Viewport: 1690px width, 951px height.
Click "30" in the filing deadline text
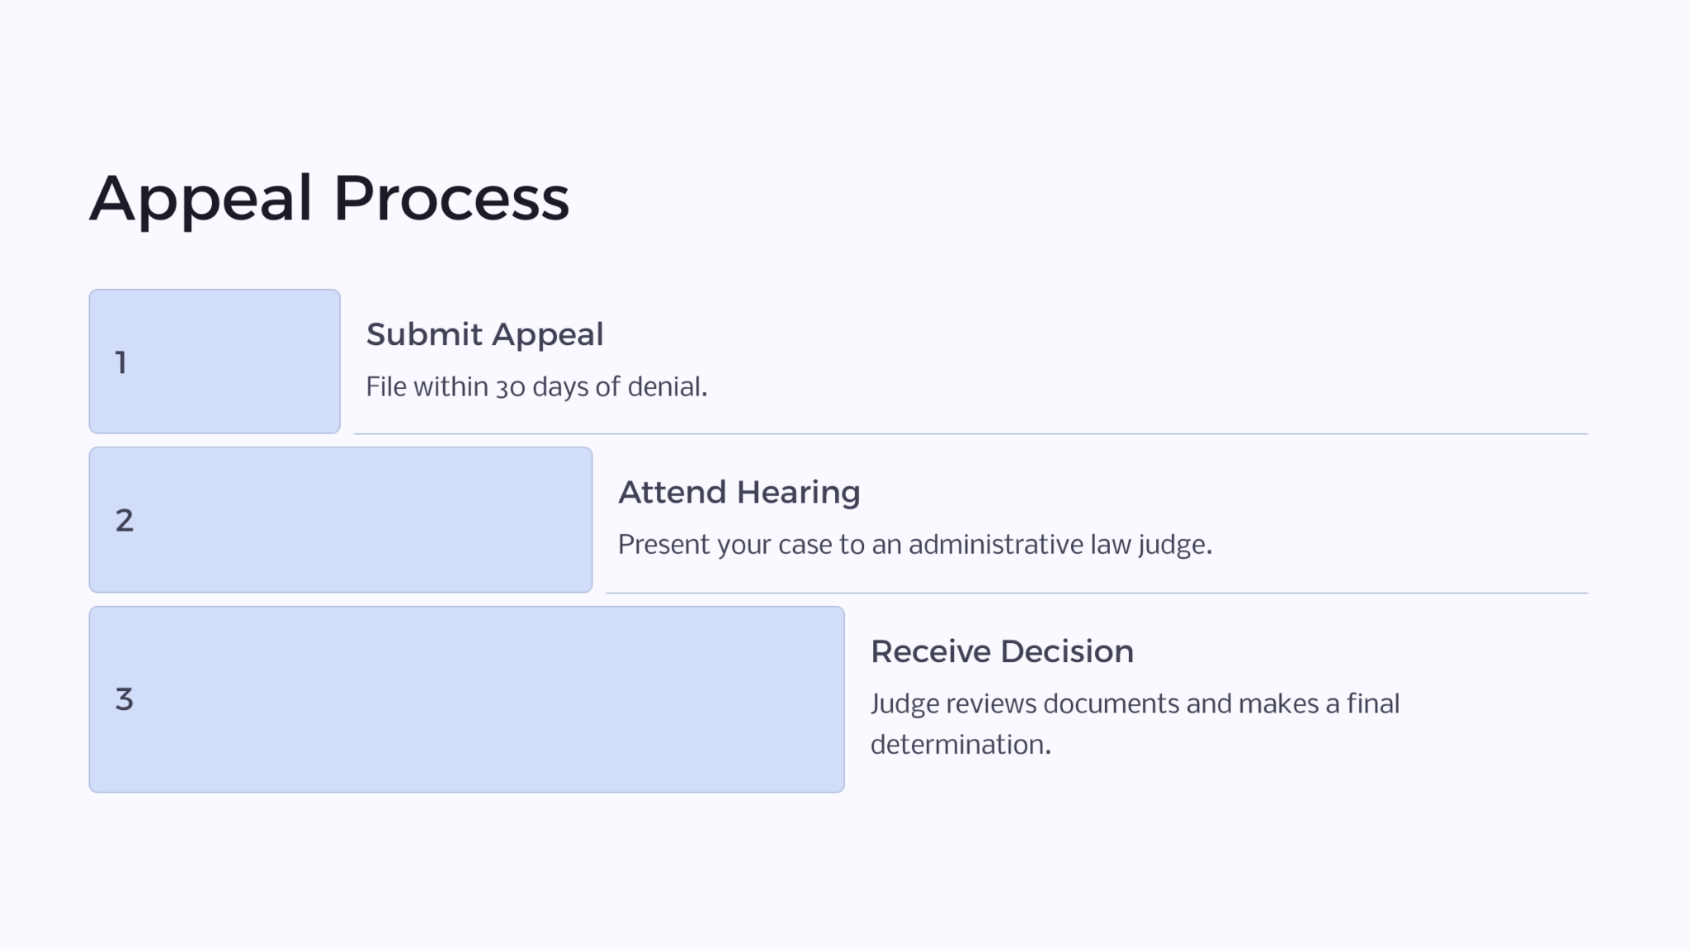click(510, 387)
